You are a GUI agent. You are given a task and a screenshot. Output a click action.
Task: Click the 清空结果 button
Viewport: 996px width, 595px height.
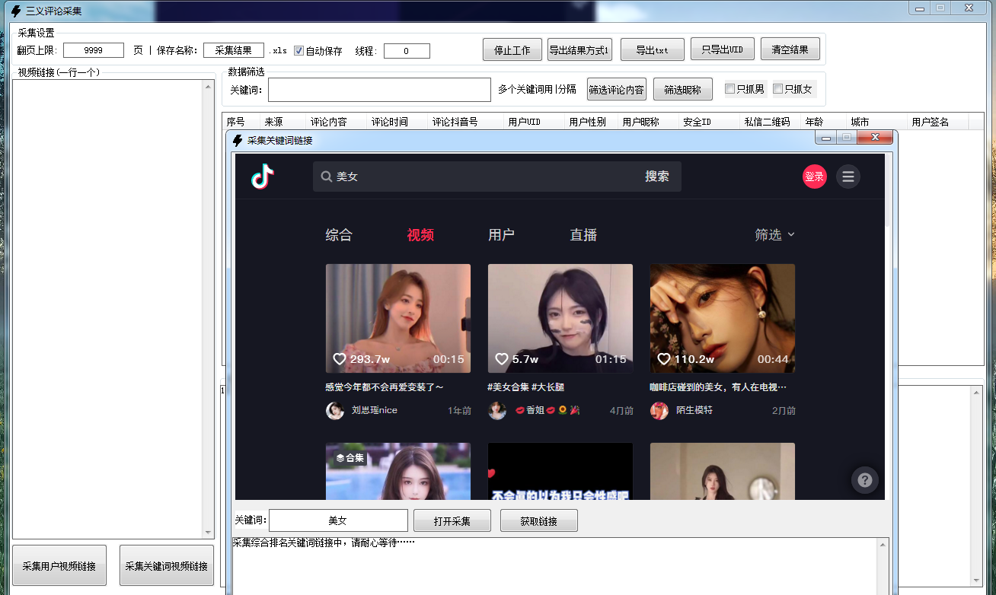coord(790,49)
